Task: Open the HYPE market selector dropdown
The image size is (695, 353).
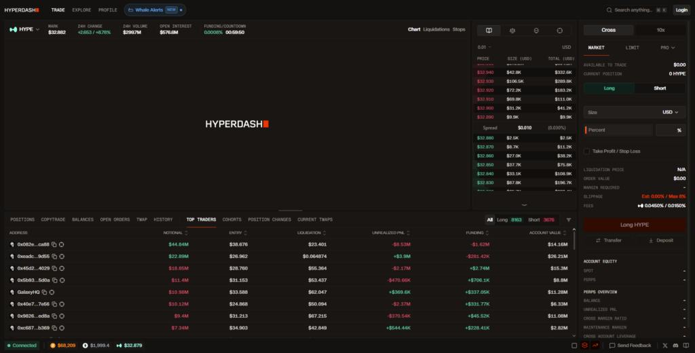Action: 24,29
